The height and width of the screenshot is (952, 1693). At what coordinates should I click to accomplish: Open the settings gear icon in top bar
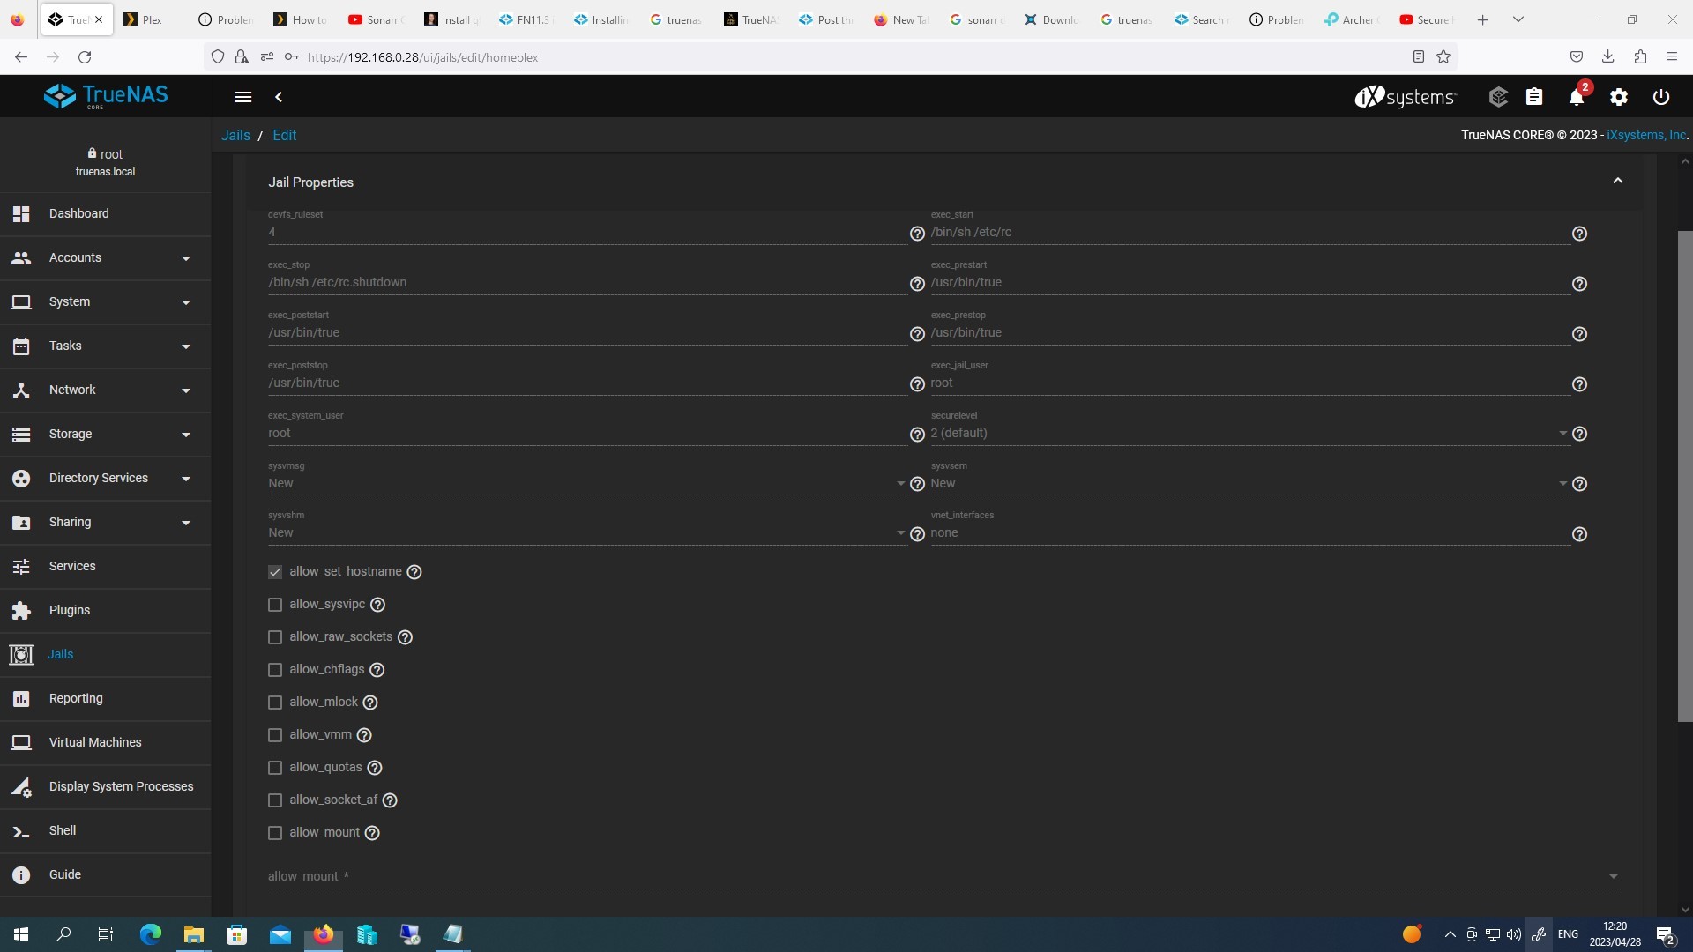coord(1619,97)
